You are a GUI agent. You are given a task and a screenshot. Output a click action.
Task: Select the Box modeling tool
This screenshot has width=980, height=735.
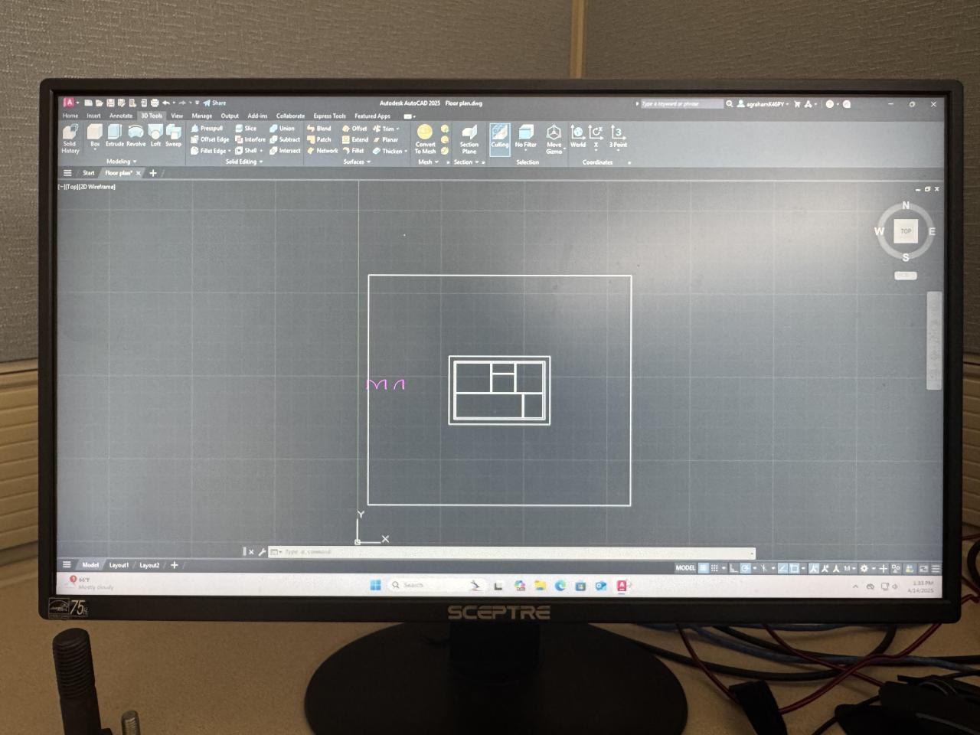pyautogui.click(x=95, y=136)
